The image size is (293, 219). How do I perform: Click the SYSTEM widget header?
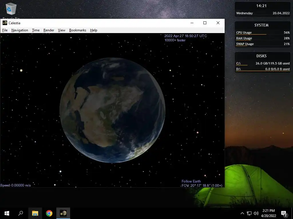point(262,25)
